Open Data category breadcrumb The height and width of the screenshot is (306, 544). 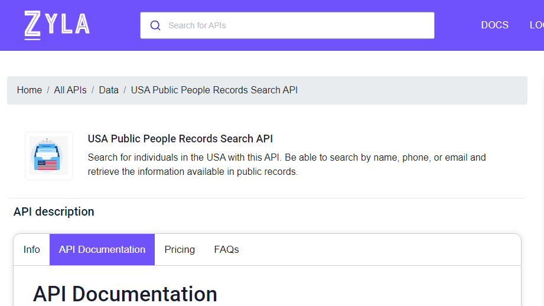109,90
